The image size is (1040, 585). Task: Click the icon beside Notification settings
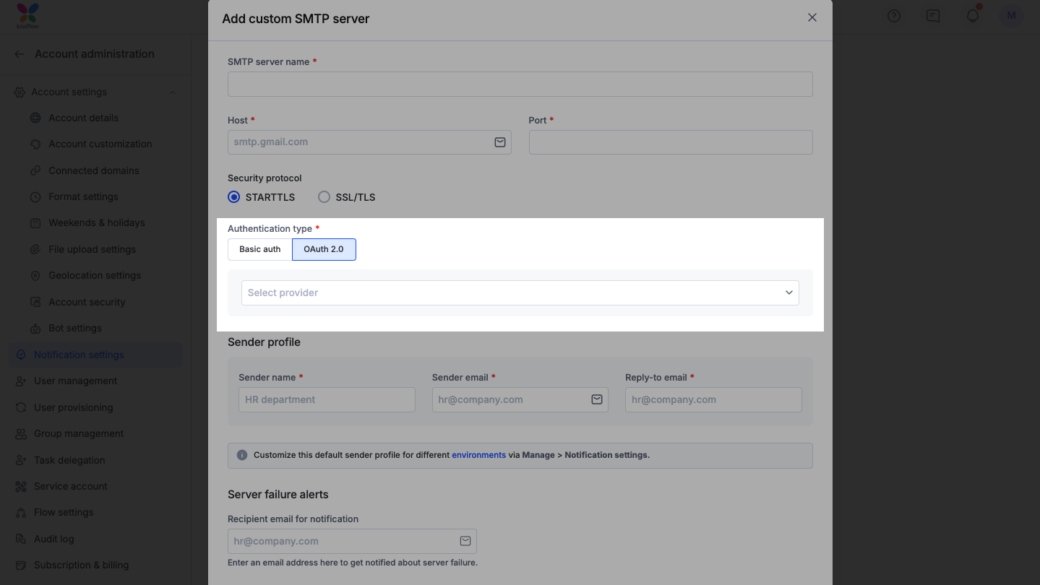click(20, 355)
